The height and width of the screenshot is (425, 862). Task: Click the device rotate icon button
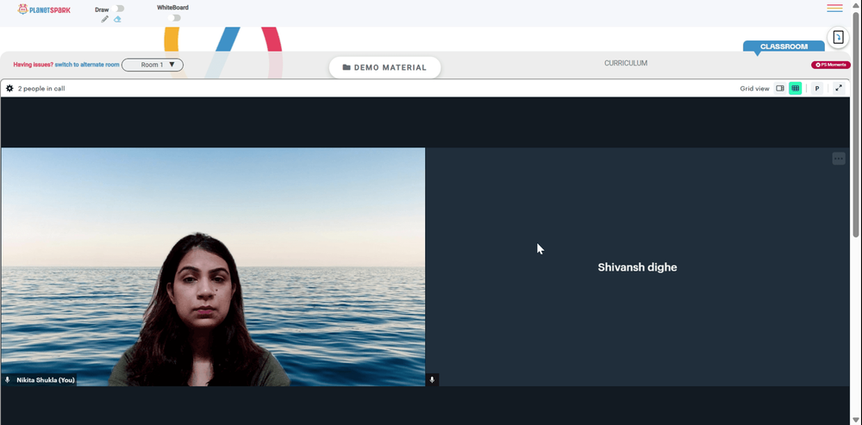[838, 37]
